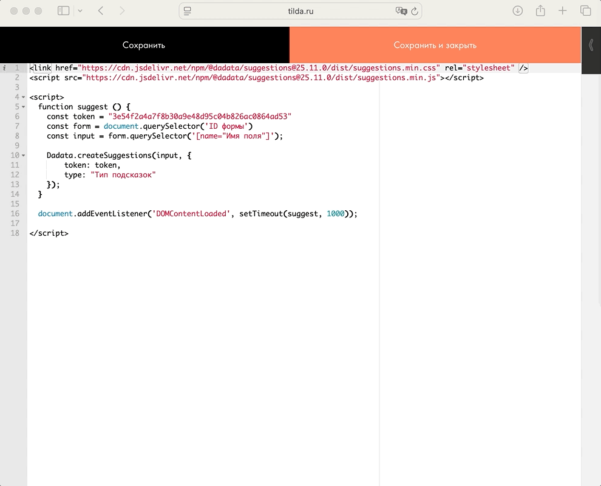Screen dimensions: 601x486
Task: Reload the tilda.ru page
Action: (x=415, y=11)
